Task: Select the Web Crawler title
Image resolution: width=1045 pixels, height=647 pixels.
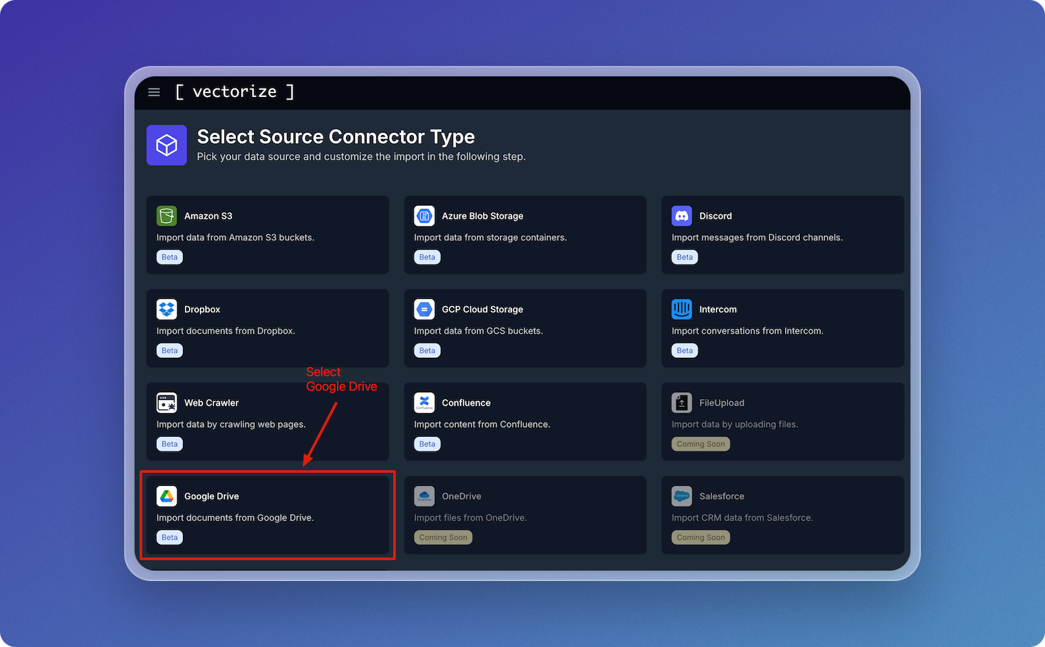Action: pyautogui.click(x=211, y=402)
